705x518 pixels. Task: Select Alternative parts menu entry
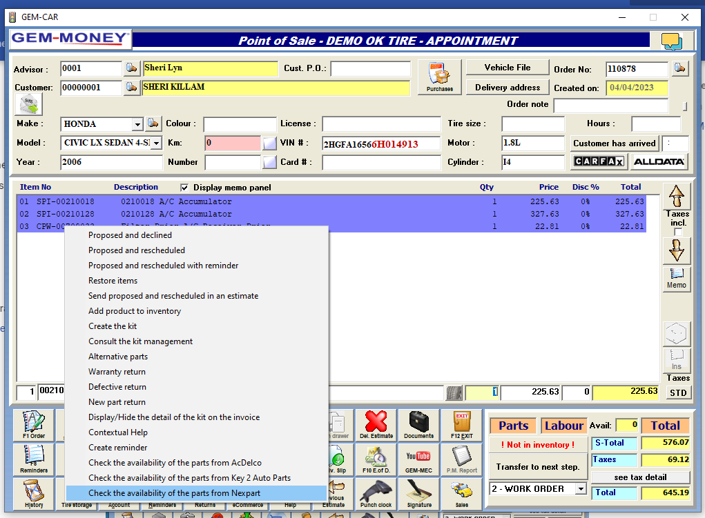coord(118,357)
